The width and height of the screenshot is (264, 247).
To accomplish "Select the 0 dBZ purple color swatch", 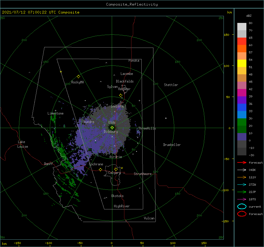I will [242, 137].
